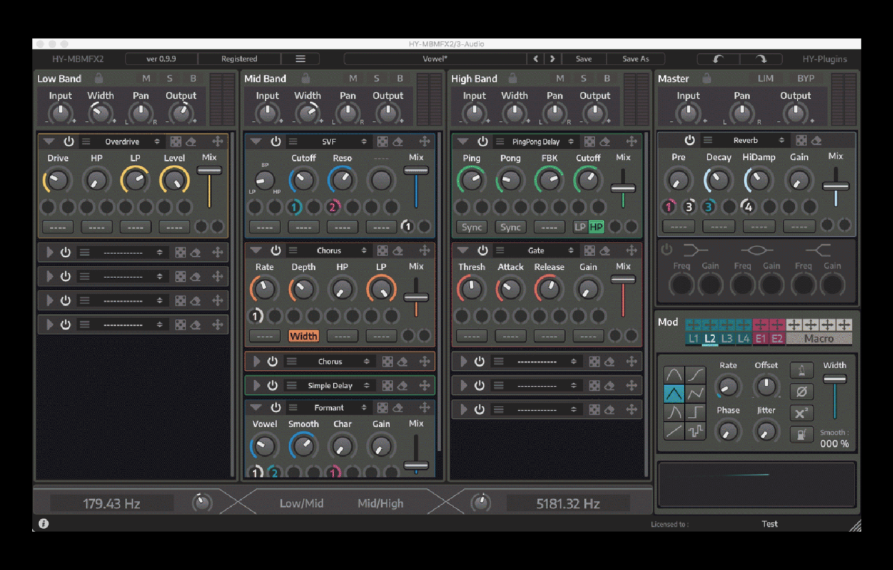Load the next preset with the right arrow
Viewport: 893px width, 570px height.
pyautogui.click(x=552, y=59)
